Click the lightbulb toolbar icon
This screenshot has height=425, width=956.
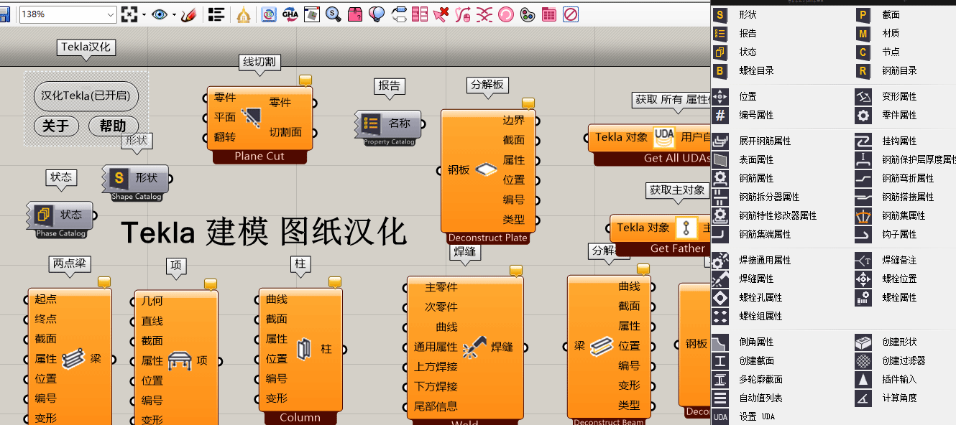pos(376,14)
